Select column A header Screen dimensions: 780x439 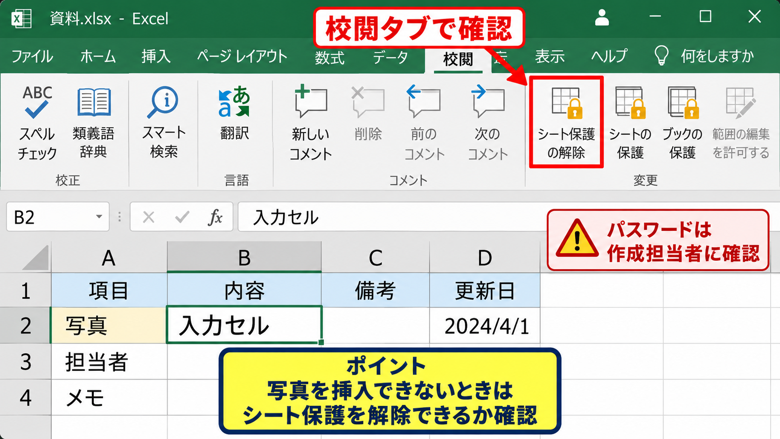[x=109, y=257]
